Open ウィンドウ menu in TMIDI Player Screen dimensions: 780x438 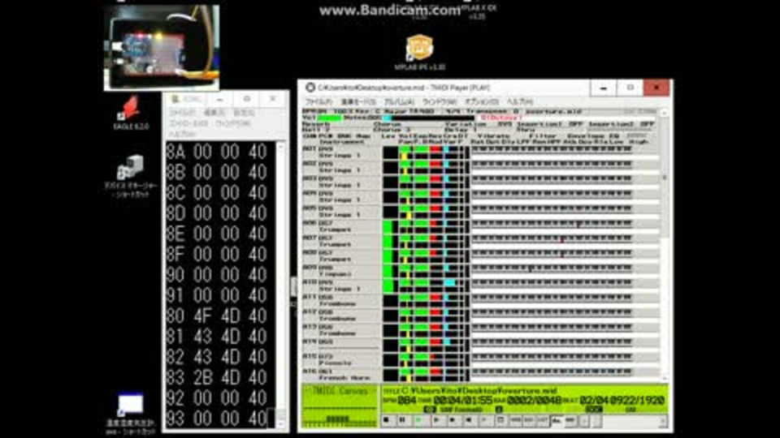pyautogui.click(x=440, y=101)
